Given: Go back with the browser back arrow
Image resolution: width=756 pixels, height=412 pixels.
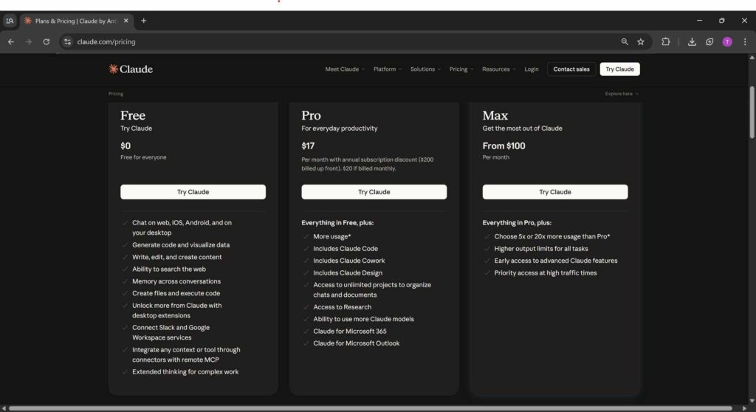Looking at the screenshot, I should (10, 42).
